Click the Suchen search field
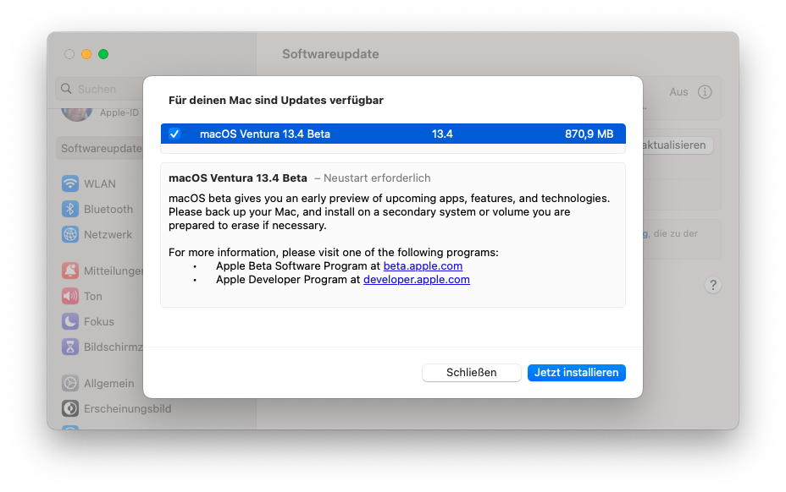The height and width of the screenshot is (492, 786). click(x=103, y=89)
